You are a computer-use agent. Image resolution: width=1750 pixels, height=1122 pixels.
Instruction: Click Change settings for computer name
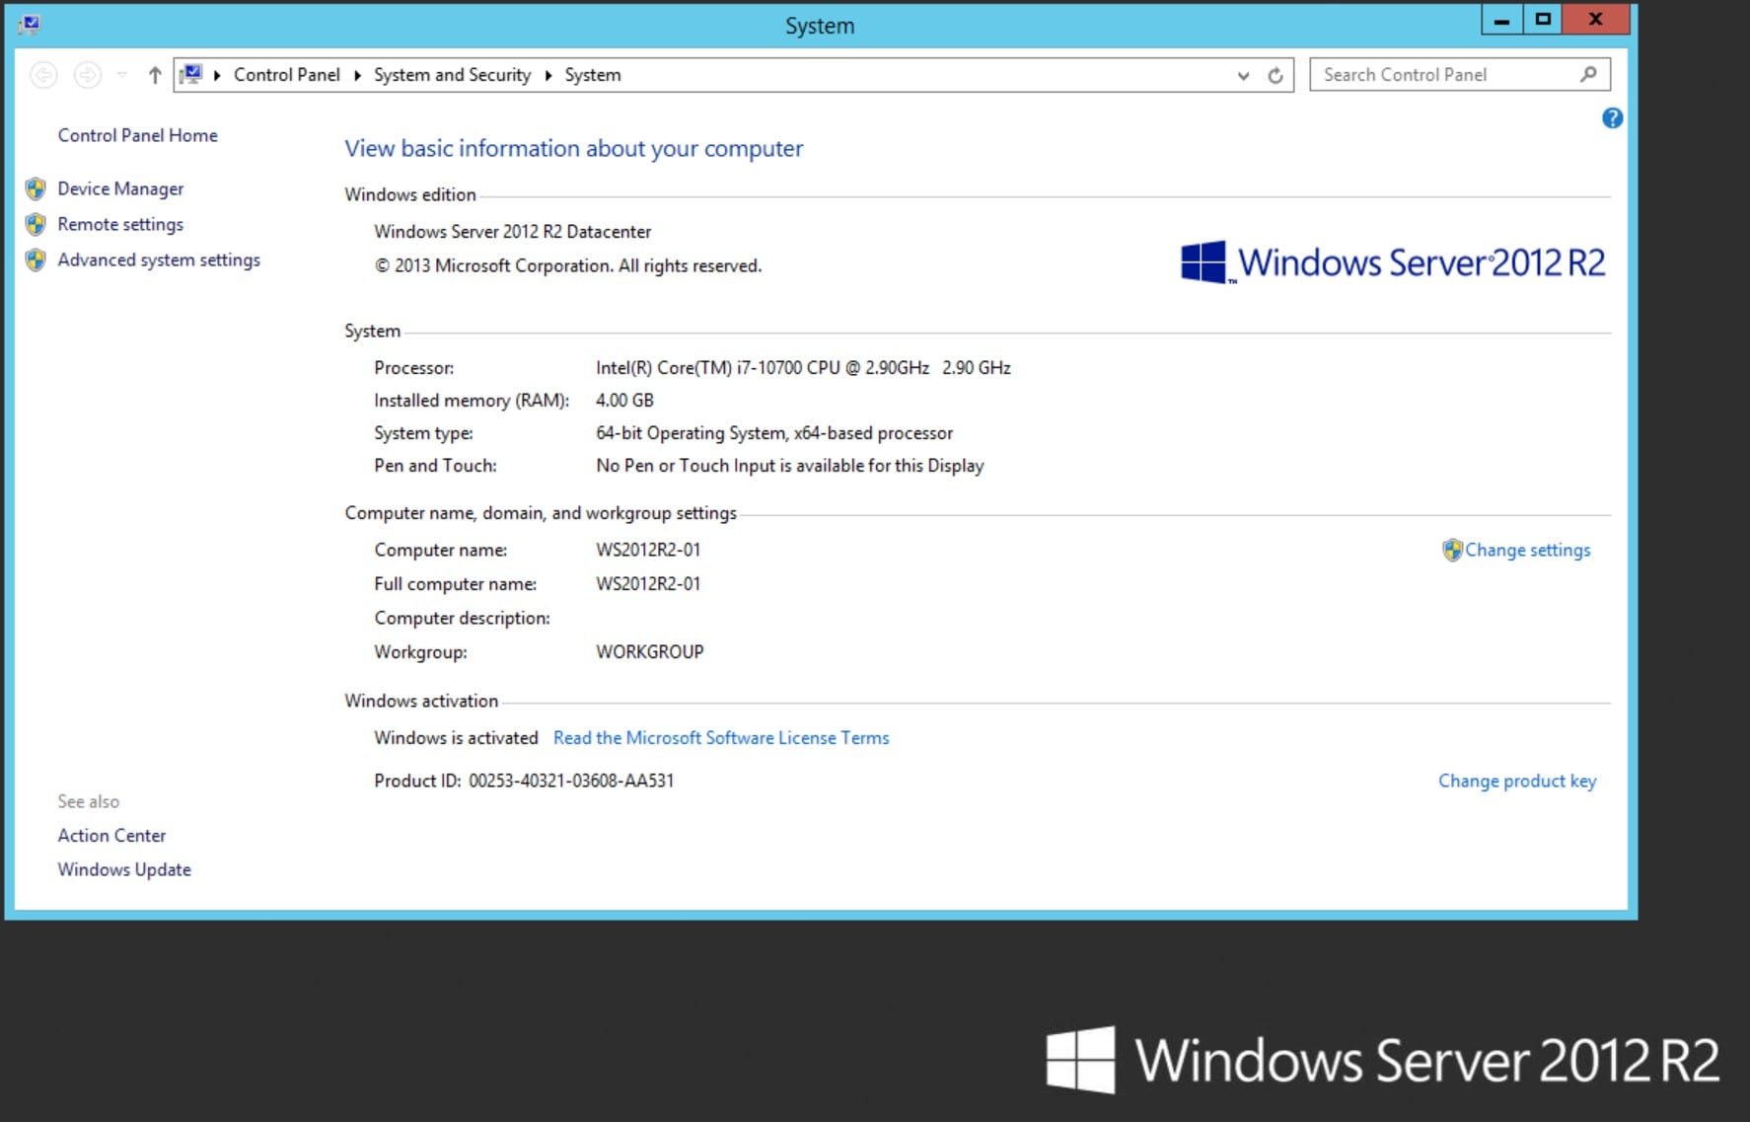(1527, 551)
